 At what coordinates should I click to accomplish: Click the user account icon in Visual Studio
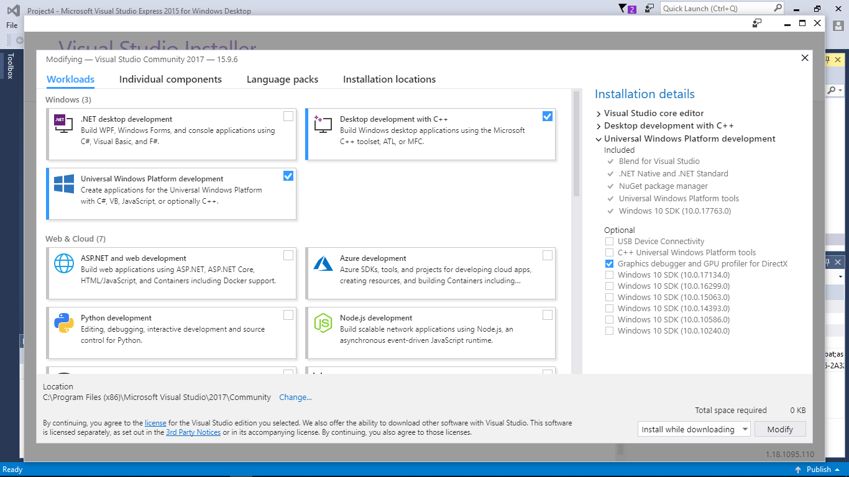pyautogui.click(x=838, y=25)
